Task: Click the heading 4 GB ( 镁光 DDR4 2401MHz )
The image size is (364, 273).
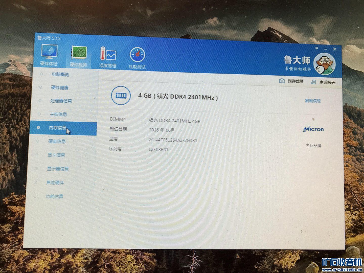Action: point(178,97)
